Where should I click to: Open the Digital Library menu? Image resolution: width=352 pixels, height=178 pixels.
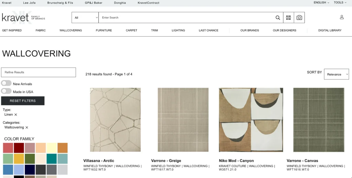330,30
